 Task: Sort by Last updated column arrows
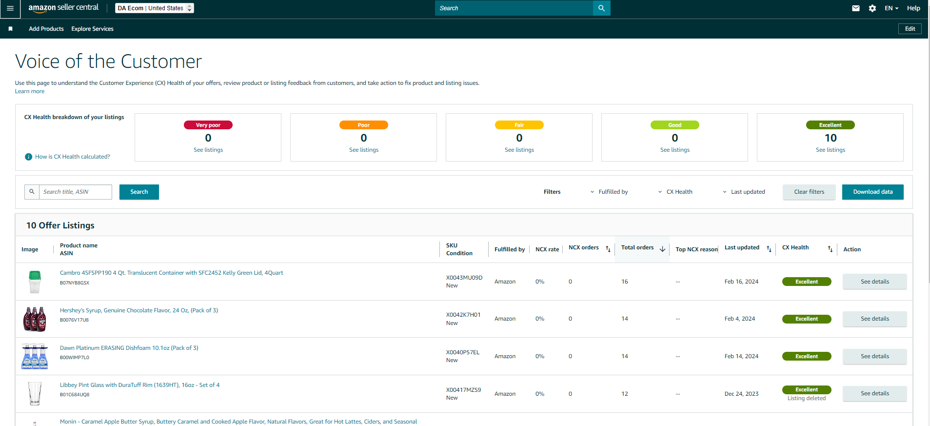(x=769, y=249)
